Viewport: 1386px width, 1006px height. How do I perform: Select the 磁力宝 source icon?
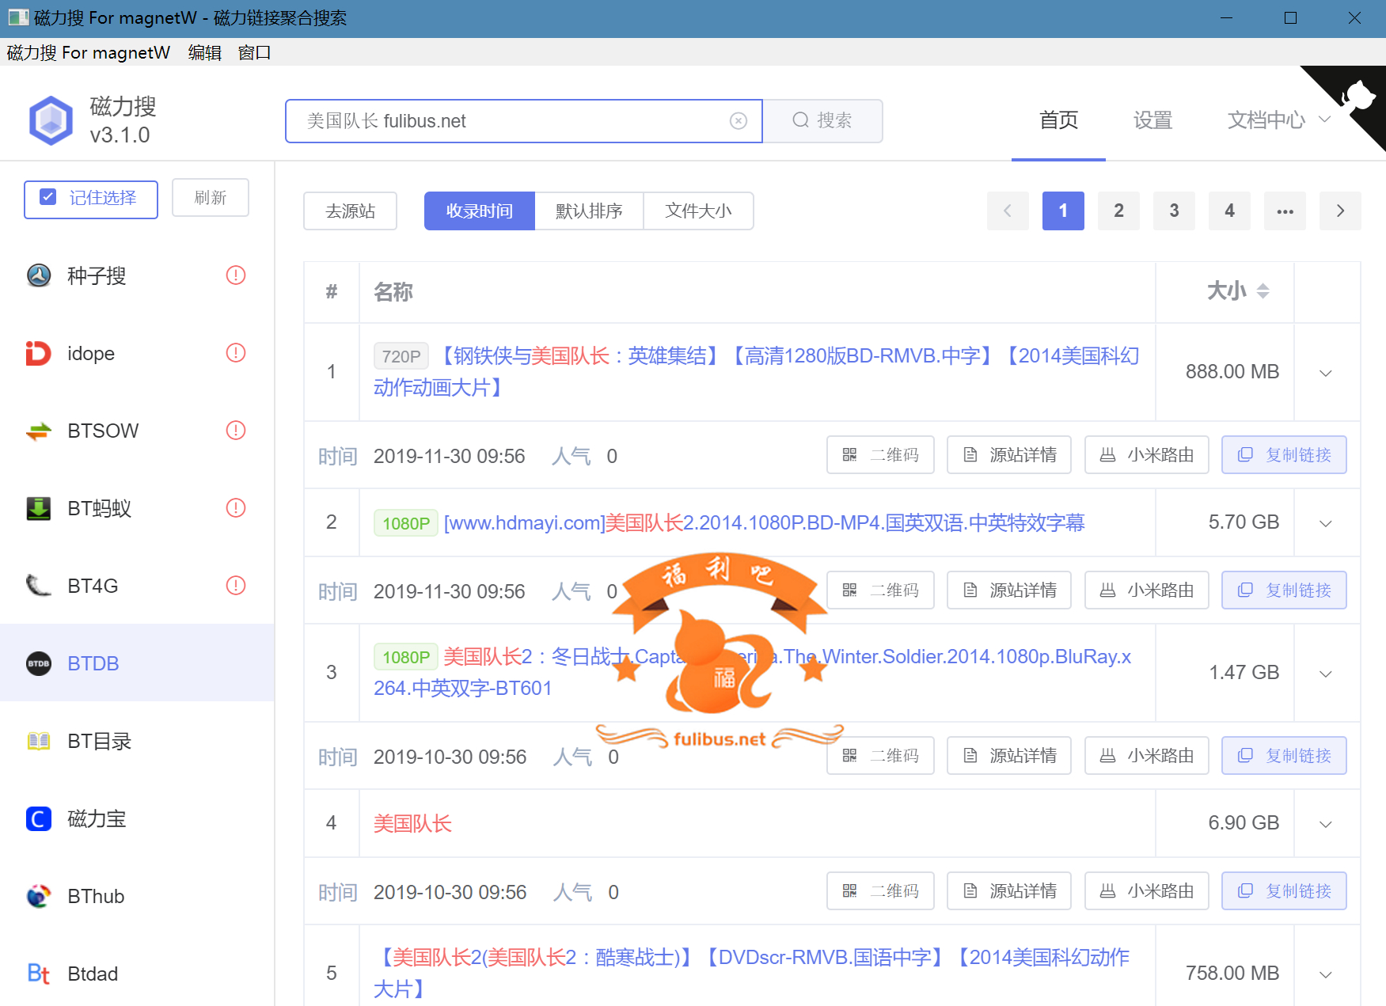click(x=39, y=818)
